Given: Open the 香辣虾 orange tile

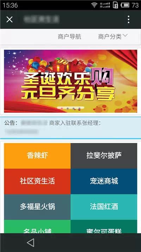Looking at the screenshot, I should tap(37, 156).
